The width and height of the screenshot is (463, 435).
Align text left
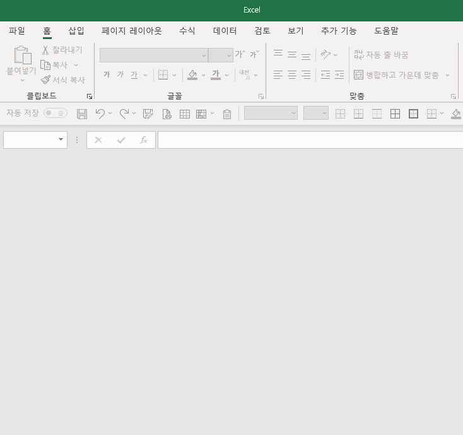coord(278,75)
